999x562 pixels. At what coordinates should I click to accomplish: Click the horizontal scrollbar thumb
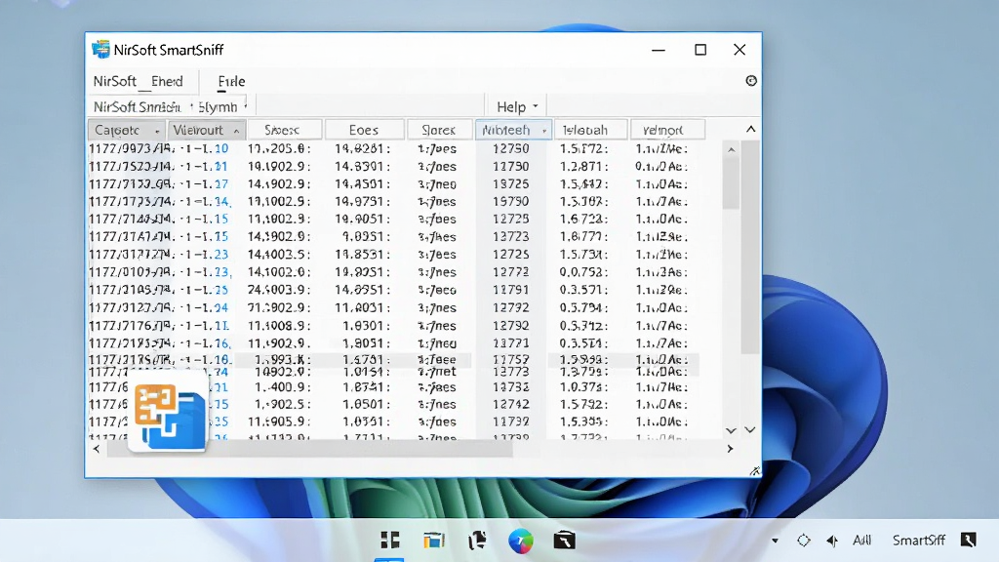(x=309, y=449)
